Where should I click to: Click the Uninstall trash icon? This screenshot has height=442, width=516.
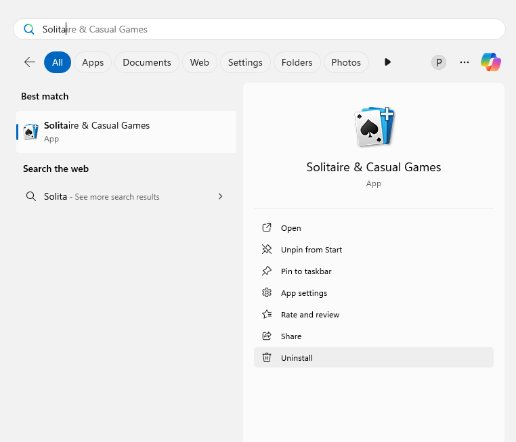click(267, 358)
